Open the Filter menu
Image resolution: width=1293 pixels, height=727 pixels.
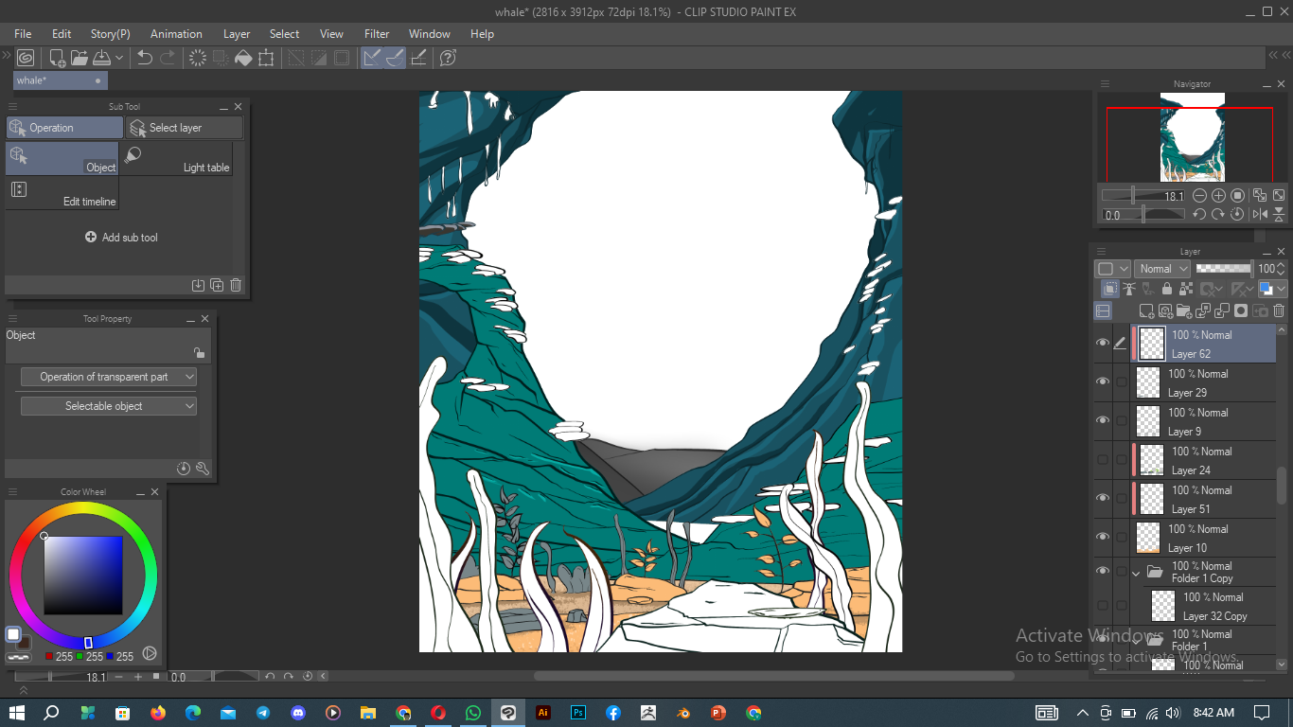click(x=377, y=34)
